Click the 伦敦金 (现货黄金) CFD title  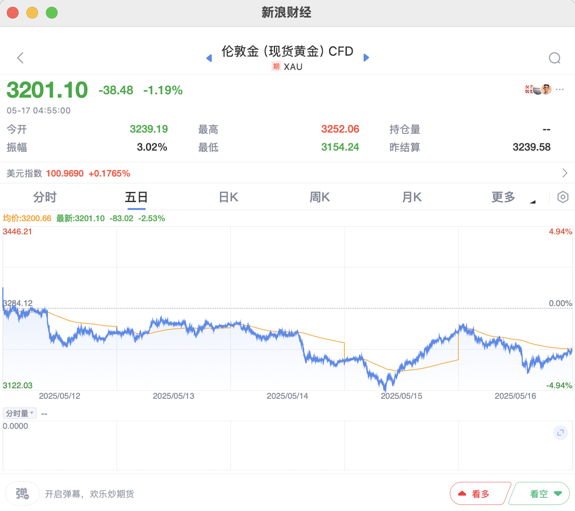[287, 51]
